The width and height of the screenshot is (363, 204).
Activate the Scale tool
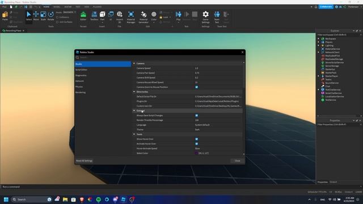[43, 16]
